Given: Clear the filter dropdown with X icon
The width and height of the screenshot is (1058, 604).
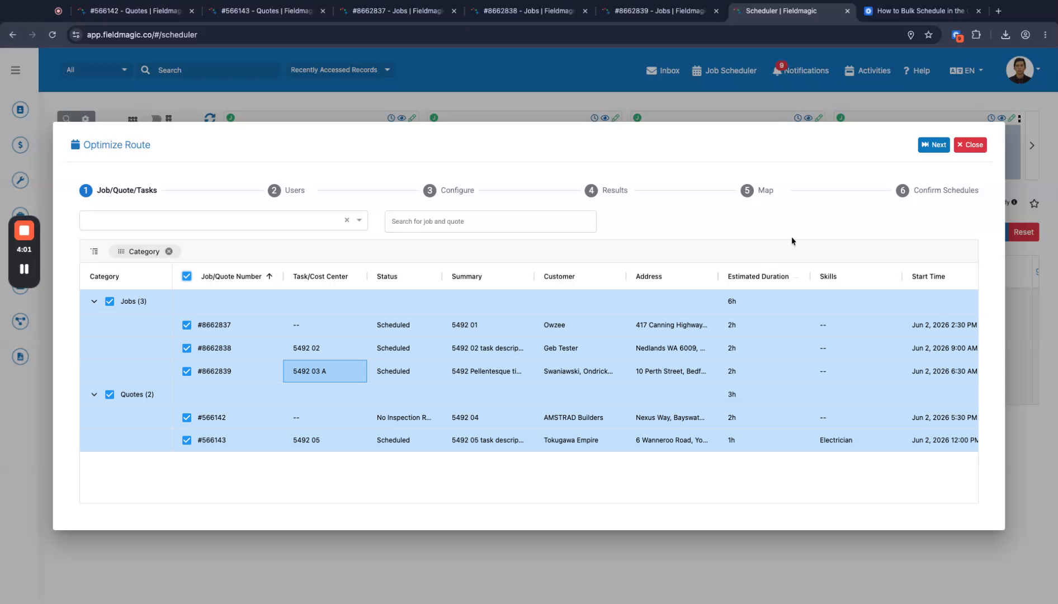Looking at the screenshot, I should [x=347, y=220].
